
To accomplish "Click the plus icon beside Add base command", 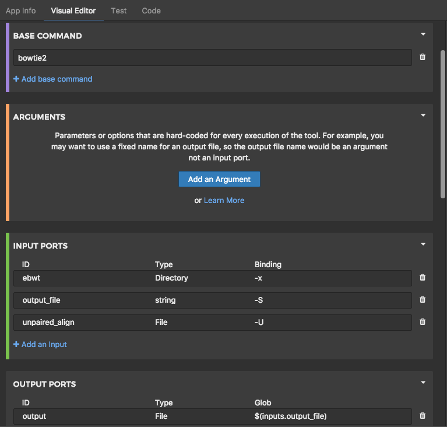I will pos(16,79).
